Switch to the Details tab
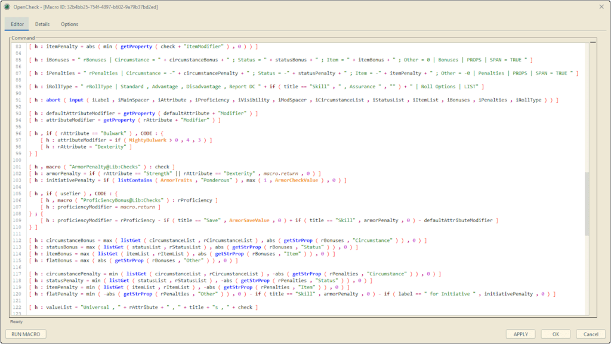Image resolution: width=611 pixels, height=344 pixels. tap(42, 24)
